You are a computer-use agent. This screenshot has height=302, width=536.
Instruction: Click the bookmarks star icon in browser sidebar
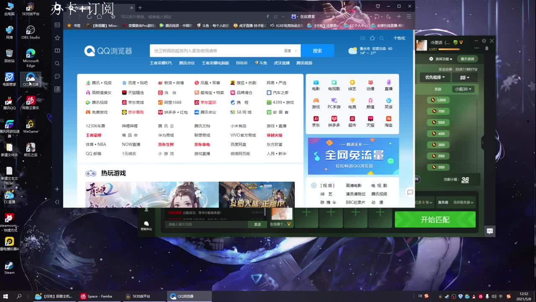click(x=57, y=38)
